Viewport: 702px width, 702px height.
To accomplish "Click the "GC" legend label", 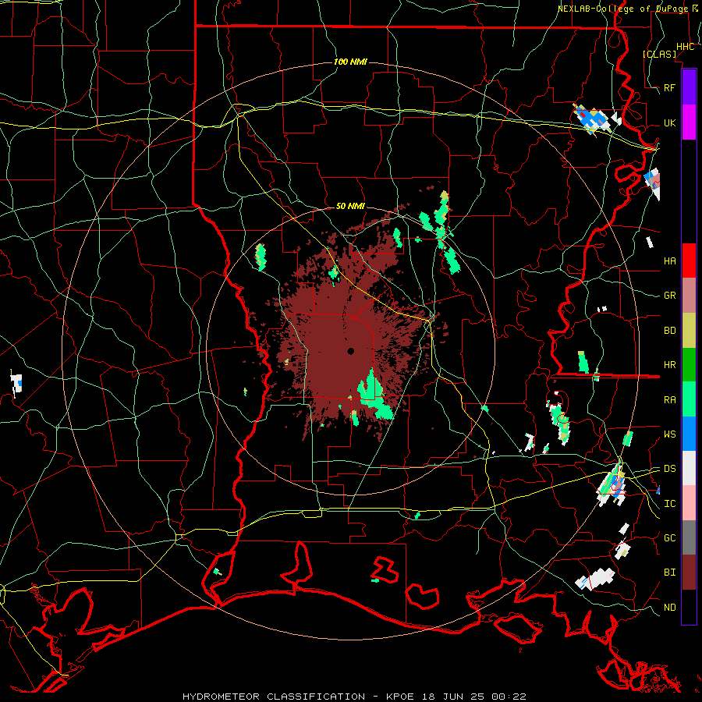I will (x=669, y=538).
